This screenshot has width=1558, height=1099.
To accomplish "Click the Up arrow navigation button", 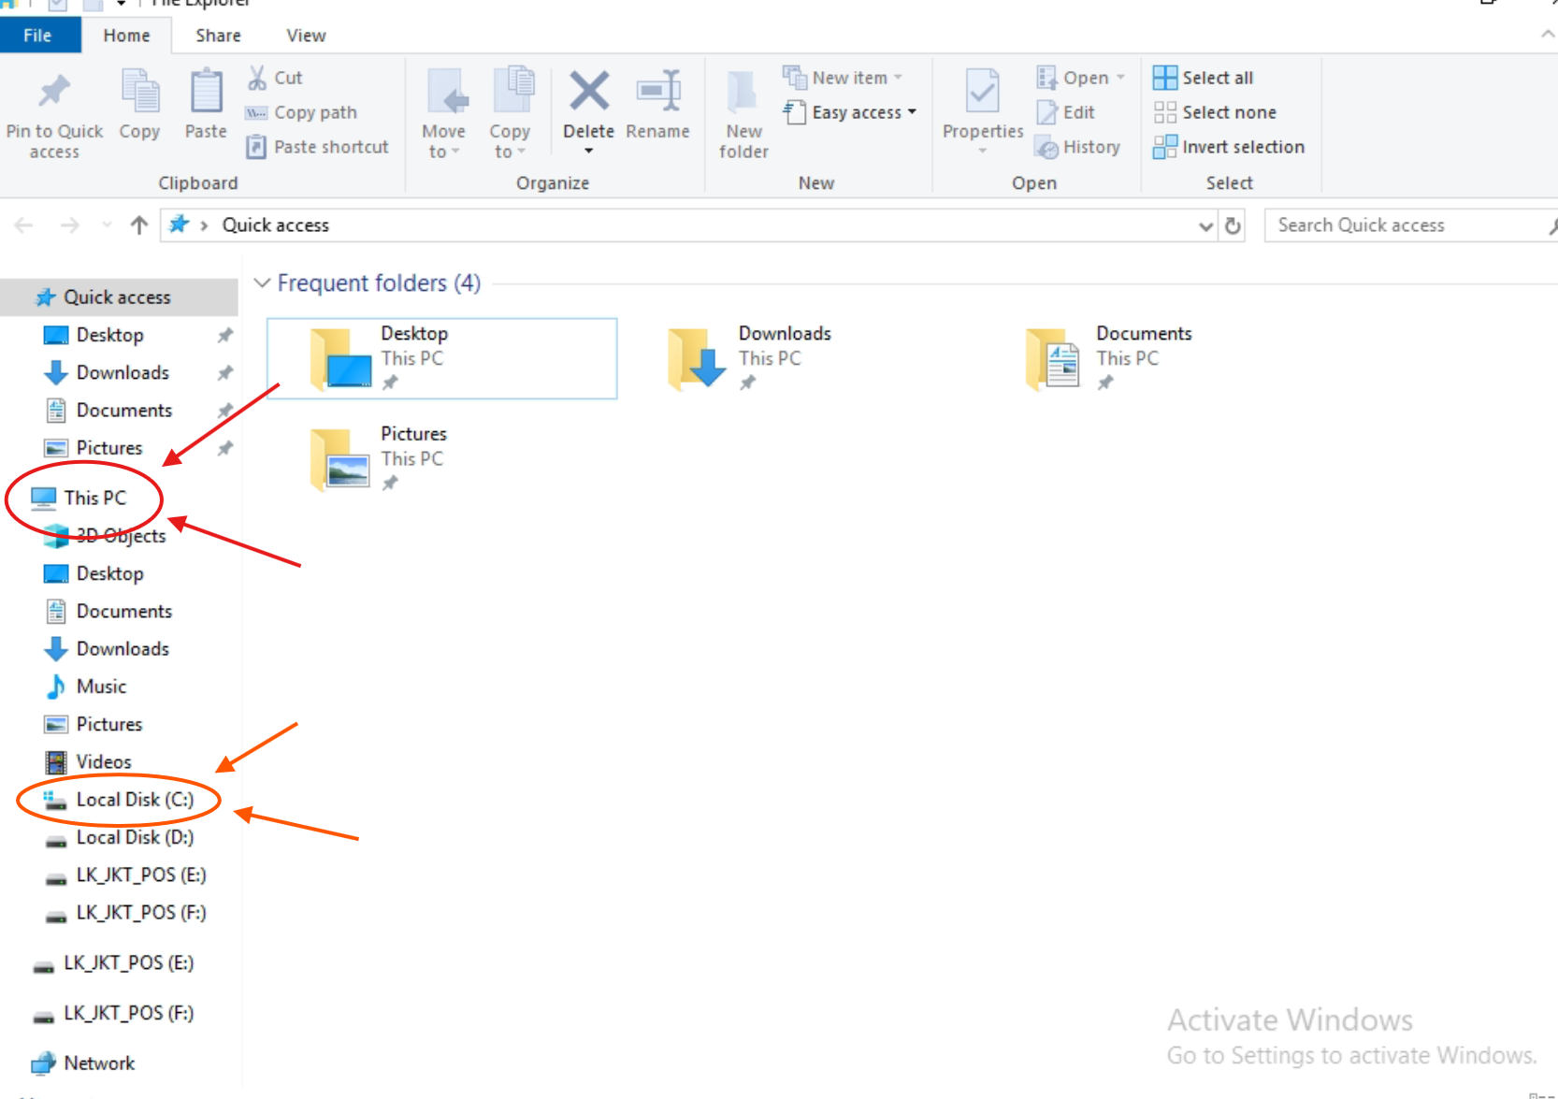I will pos(139,225).
